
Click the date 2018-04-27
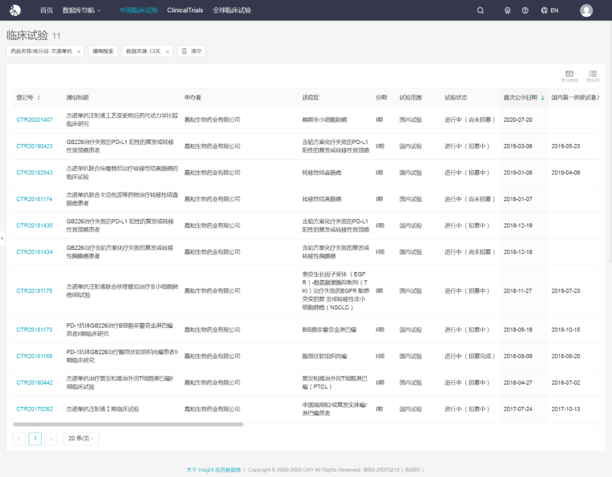[x=518, y=383]
